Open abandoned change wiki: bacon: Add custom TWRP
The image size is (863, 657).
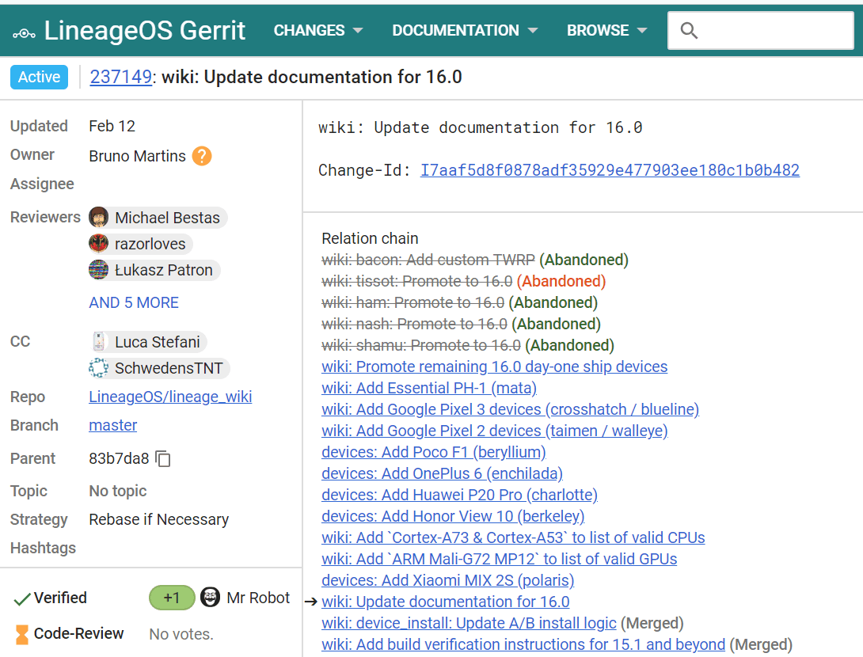tap(428, 260)
